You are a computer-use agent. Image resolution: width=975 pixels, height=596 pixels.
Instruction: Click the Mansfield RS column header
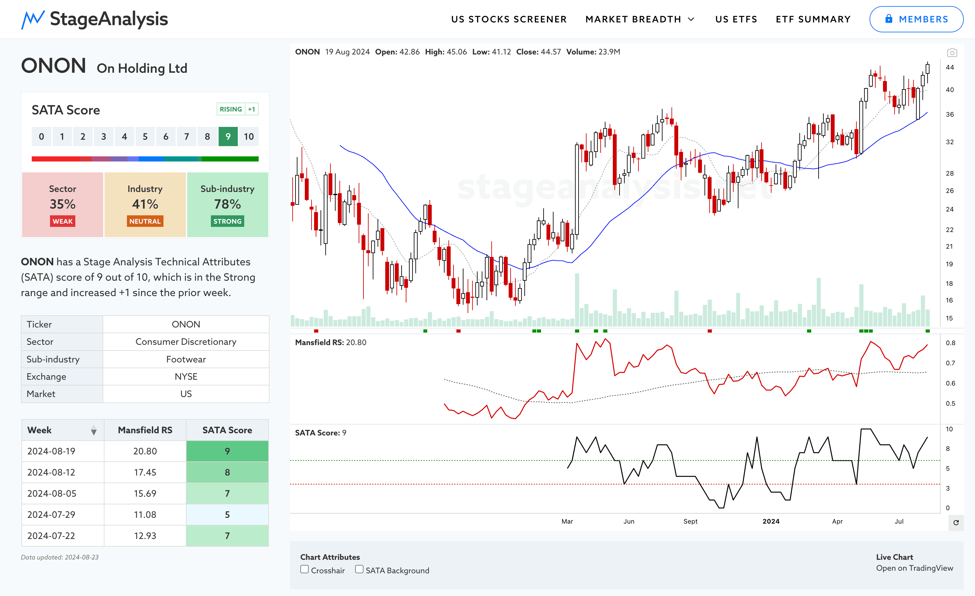coord(145,430)
